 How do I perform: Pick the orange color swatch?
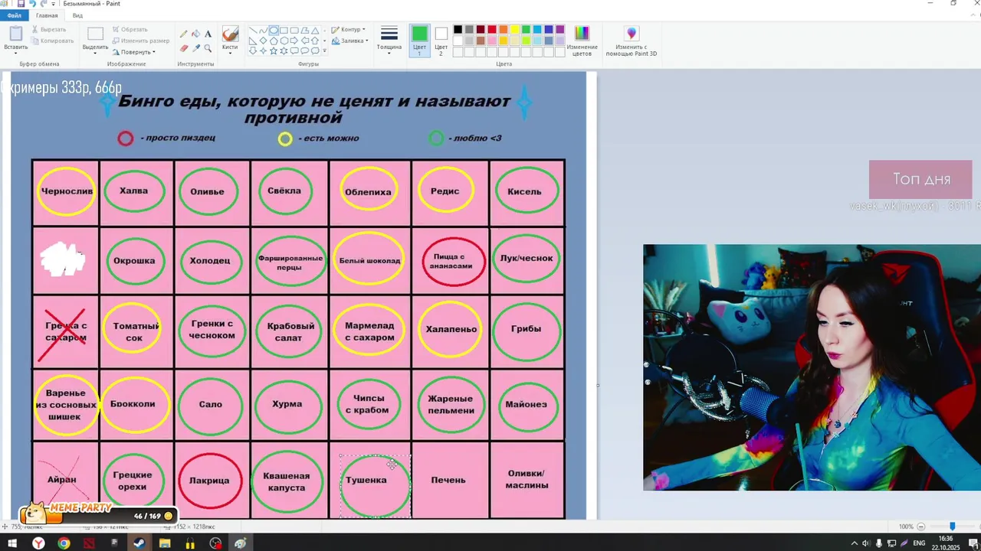(x=503, y=30)
